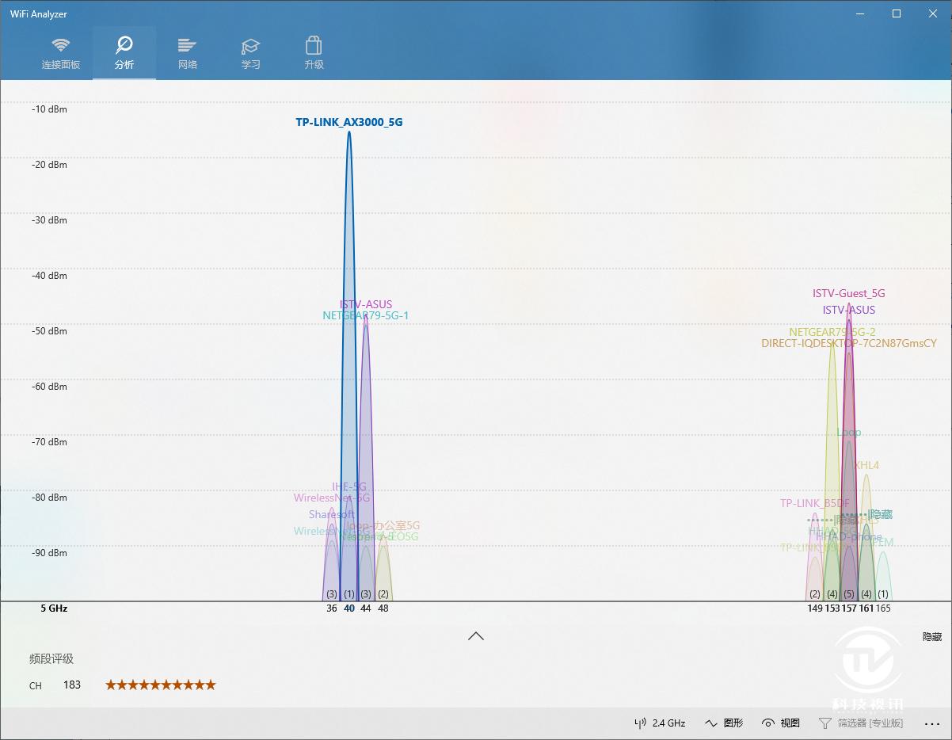Switch band to 2.4 GHz
This screenshot has width=952, height=740.
(661, 723)
